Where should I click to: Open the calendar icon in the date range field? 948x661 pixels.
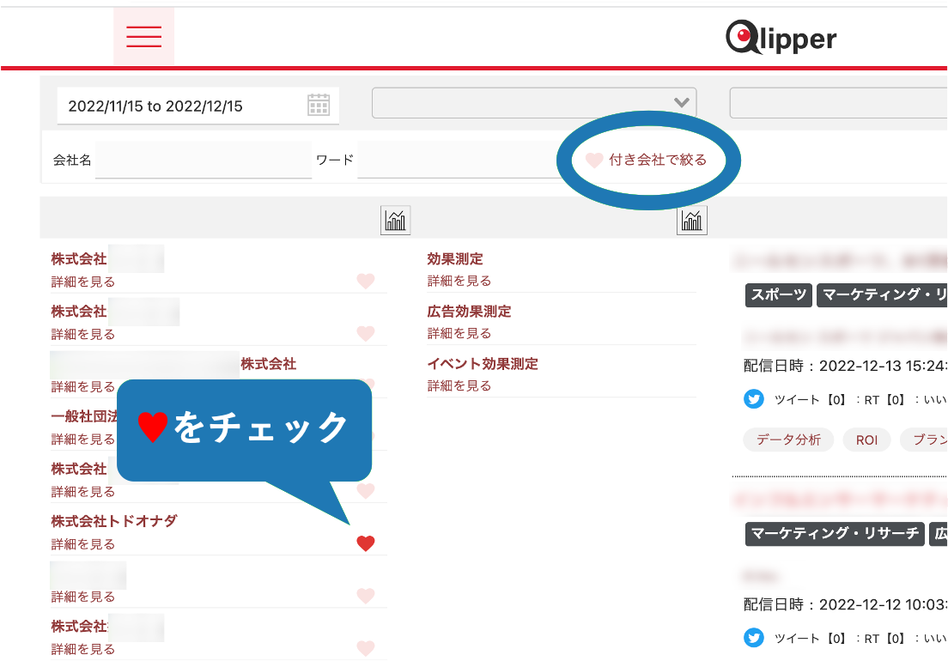coord(319,104)
